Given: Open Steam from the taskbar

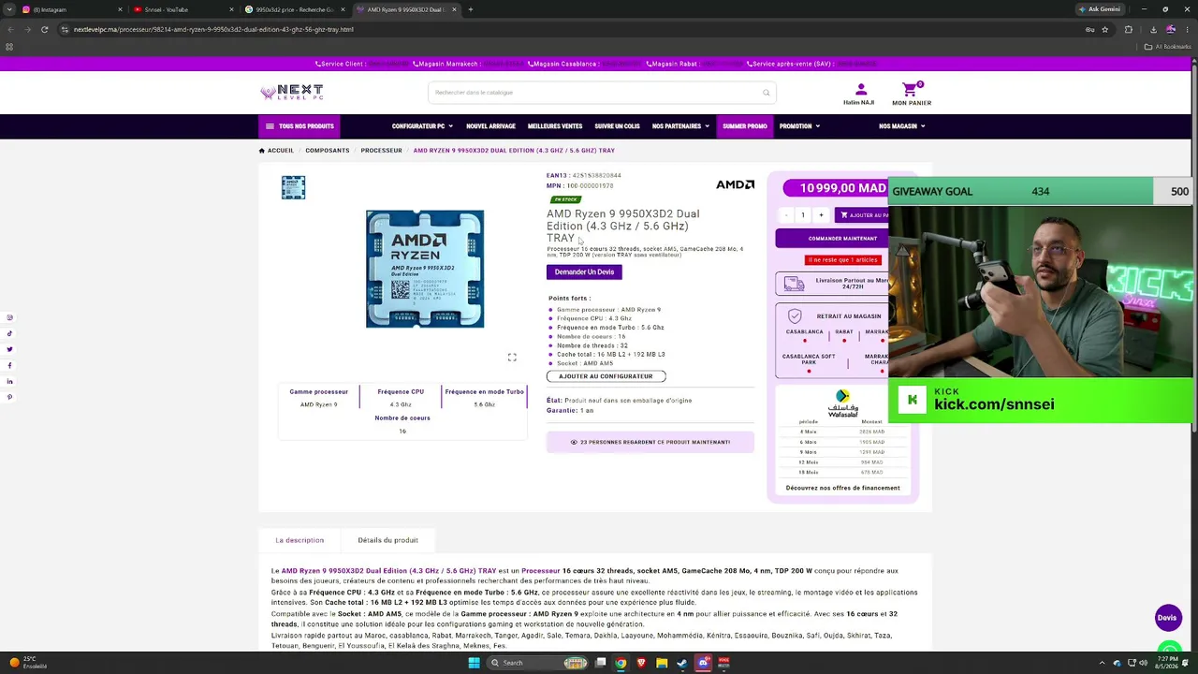Looking at the screenshot, I should [x=682, y=663].
